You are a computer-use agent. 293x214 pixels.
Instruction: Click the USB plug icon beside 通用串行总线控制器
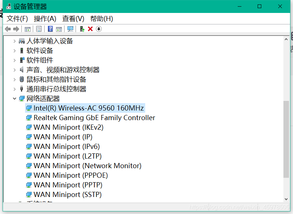21,89
